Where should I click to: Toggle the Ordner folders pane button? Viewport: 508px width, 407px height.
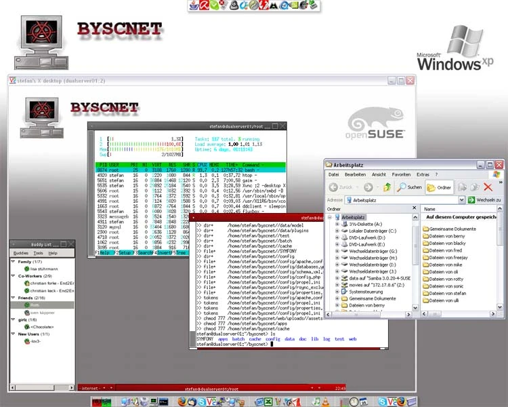(x=437, y=187)
